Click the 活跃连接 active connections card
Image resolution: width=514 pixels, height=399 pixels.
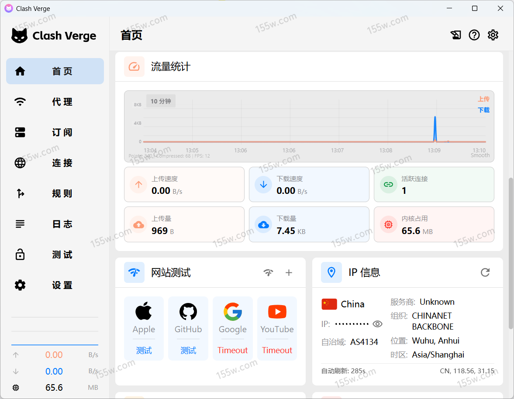point(434,185)
